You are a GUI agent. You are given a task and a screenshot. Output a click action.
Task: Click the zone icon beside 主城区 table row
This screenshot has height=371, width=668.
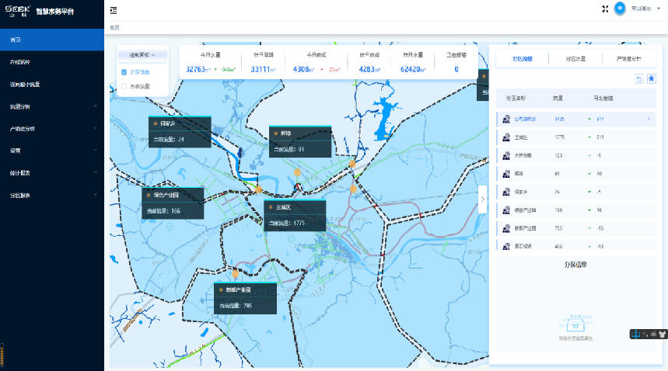506,137
